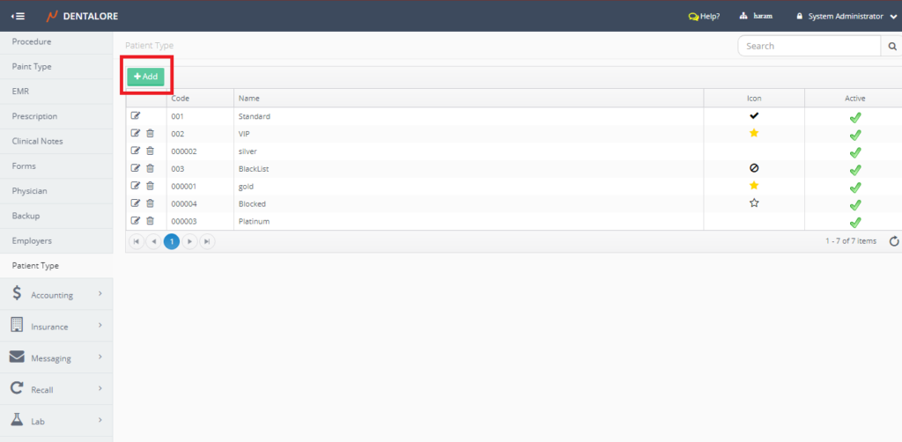Sort the table by Name column header

[x=248, y=98]
